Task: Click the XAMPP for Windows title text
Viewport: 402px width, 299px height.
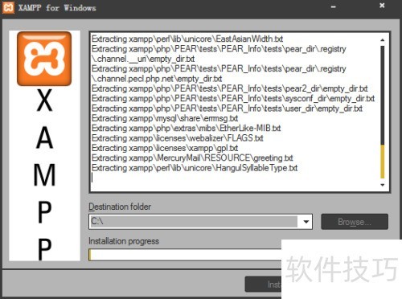Action: tap(57, 8)
